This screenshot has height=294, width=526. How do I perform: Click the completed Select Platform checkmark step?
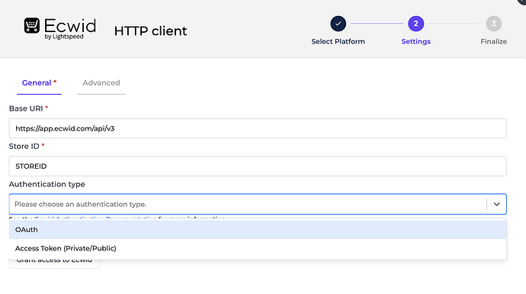[338, 24]
